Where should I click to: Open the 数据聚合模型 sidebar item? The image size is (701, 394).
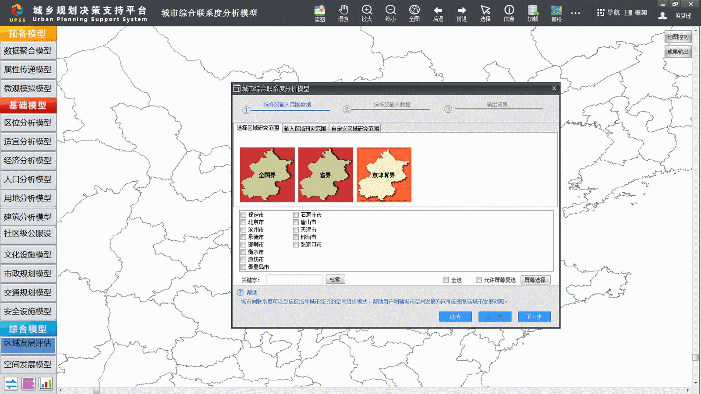pyautogui.click(x=28, y=51)
